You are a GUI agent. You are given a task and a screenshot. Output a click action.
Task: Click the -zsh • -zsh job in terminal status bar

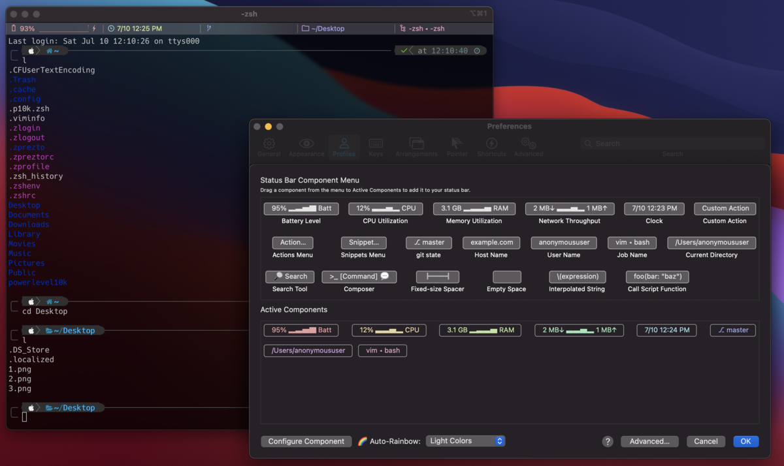[x=423, y=29]
